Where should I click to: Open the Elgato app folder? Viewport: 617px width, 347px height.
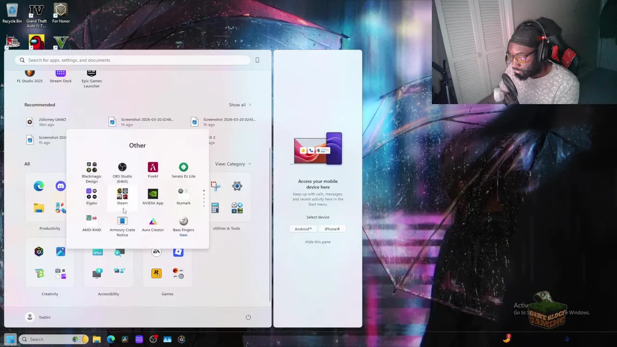pos(92,197)
